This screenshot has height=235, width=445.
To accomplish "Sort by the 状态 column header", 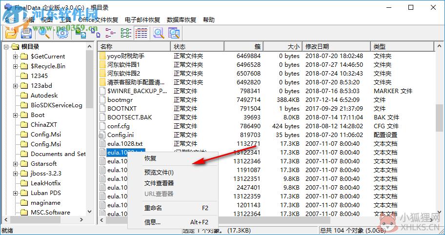I will click(x=198, y=46).
